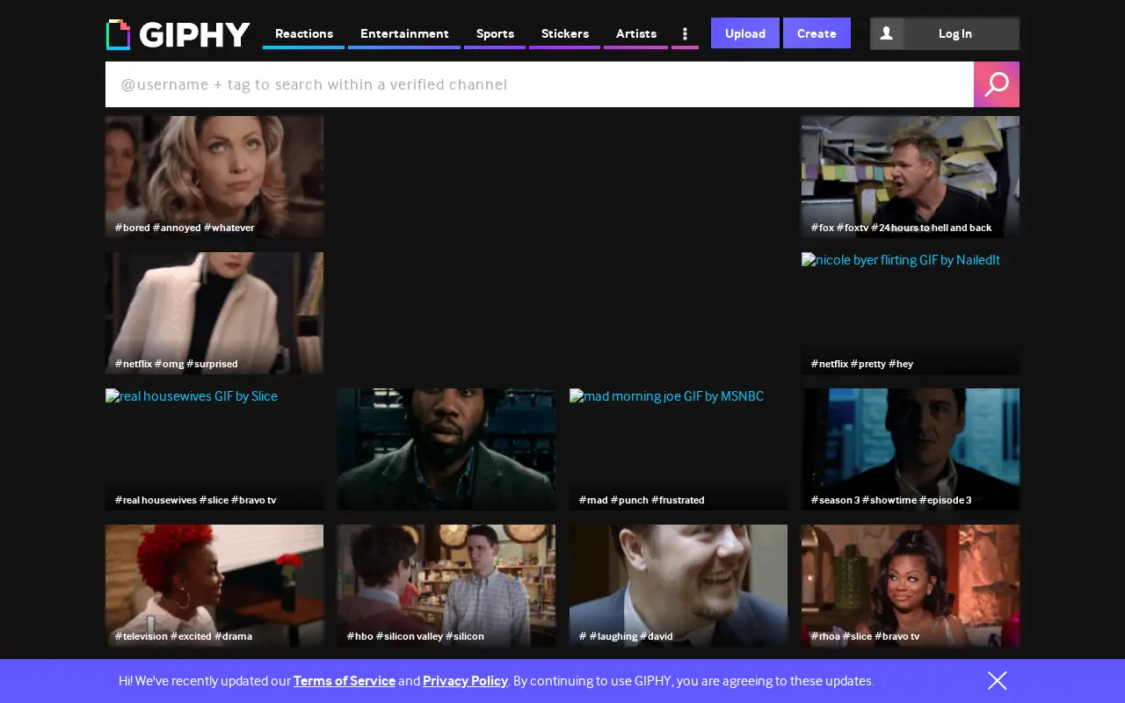The height and width of the screenshot is (703, 1125).
Task: Focus the @username search input field
Action: [540, 84]
